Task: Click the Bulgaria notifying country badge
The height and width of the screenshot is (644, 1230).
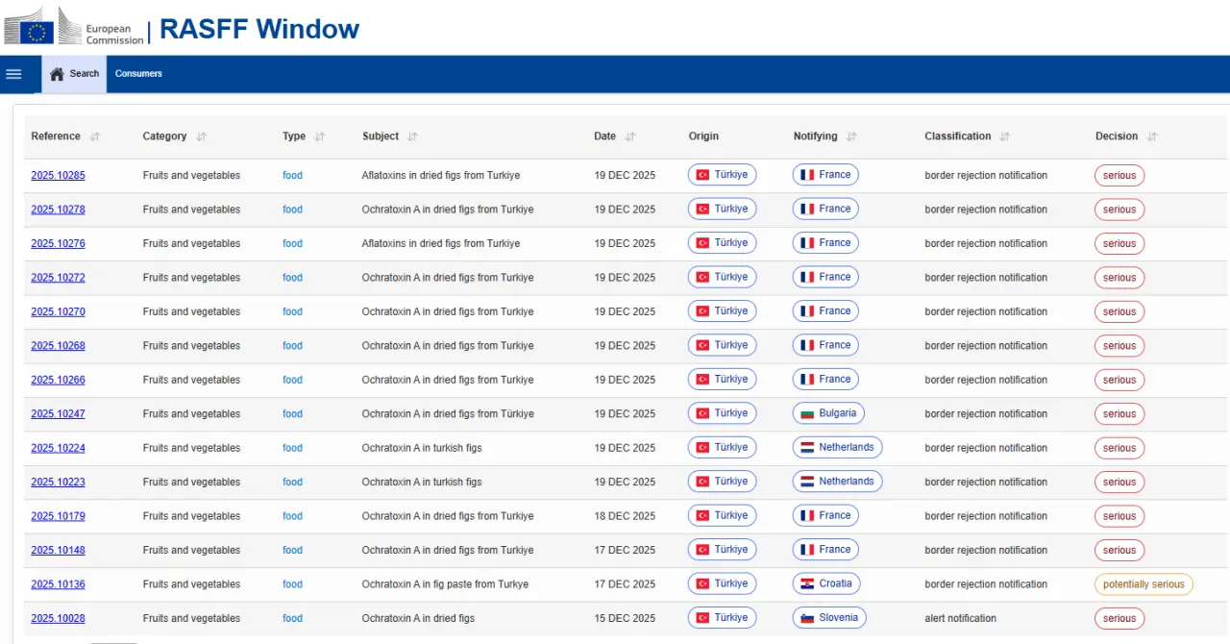Action: pos(828,413)
